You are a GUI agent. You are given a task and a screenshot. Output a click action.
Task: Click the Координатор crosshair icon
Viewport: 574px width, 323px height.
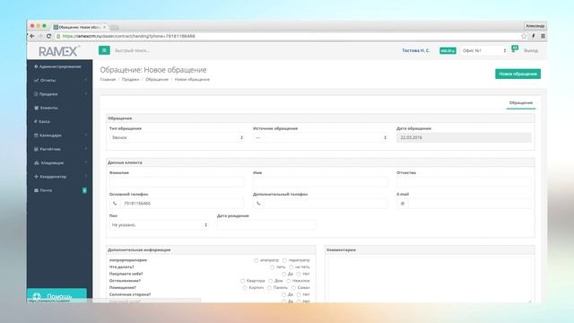[36, 177]
